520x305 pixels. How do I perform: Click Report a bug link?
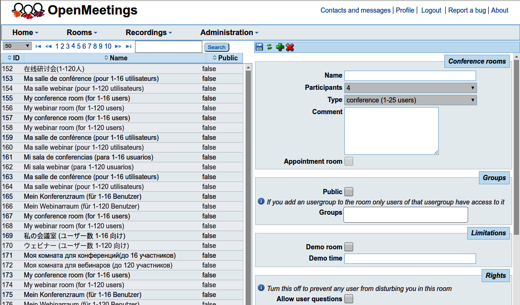point(467,10)
